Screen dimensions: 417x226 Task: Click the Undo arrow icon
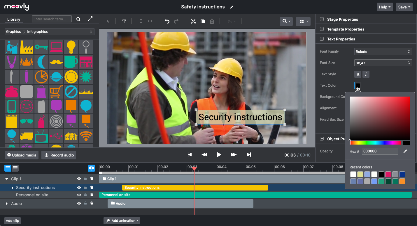(167, 21)
